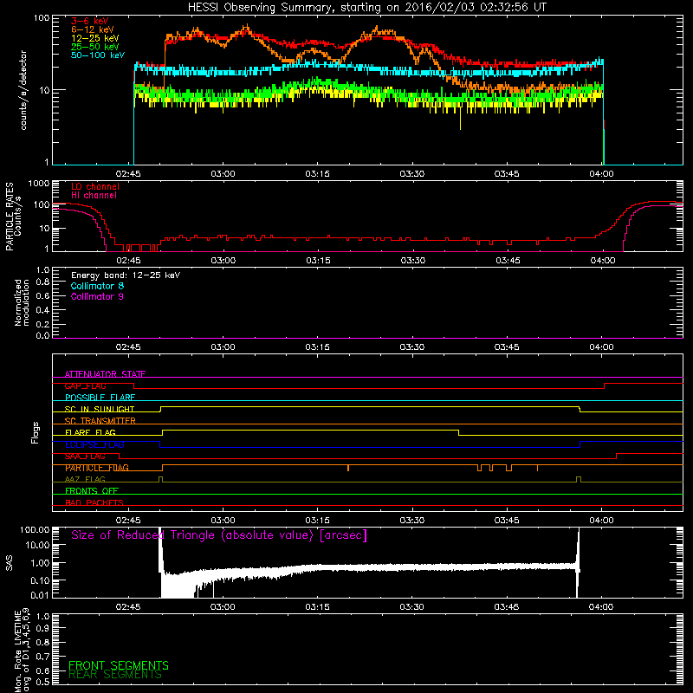Pick the cyan '50-100 keV' legend entry
Image resolution: width=693 pixels, height=693 pixels.
pyautogui.click(x=98, y=55)
